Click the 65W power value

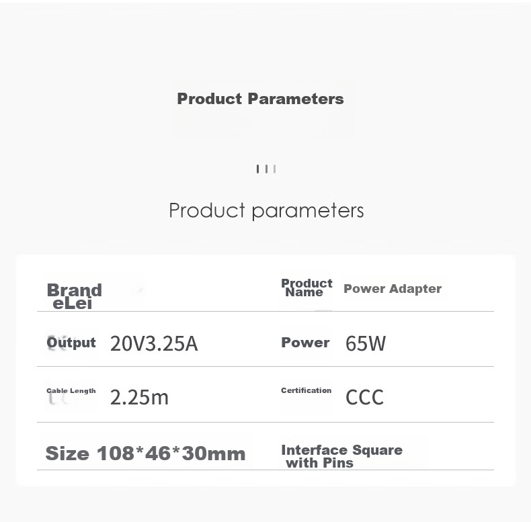(x=366, y=343)
